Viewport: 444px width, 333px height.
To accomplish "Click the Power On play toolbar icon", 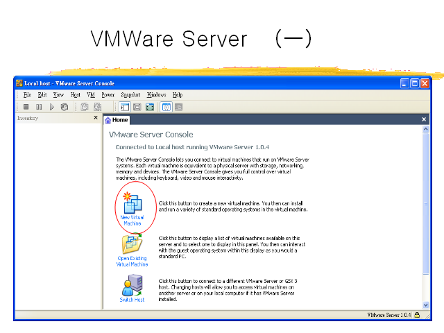I will click(52, 107).
